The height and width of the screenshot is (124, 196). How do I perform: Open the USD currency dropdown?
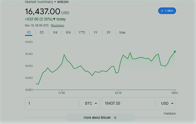[167, 103]
